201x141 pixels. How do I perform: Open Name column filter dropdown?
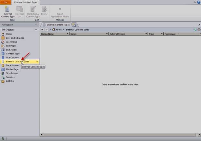pyautogui.click(x=107, y=34)
